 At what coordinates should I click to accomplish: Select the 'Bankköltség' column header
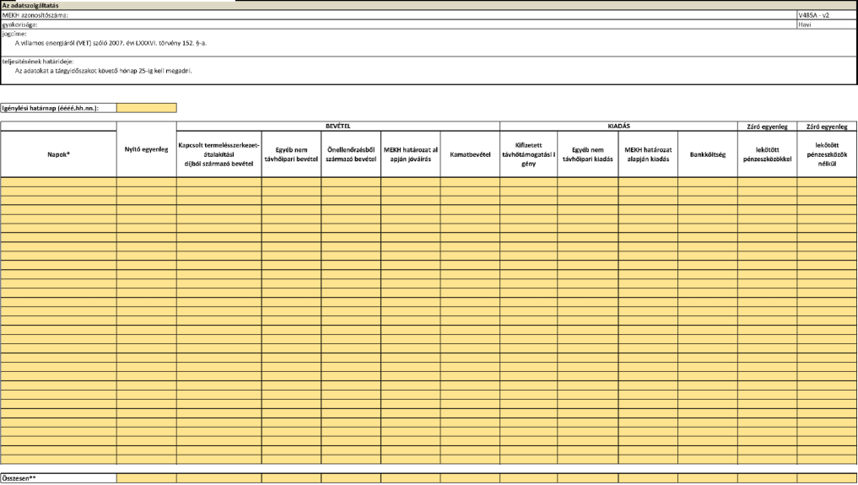click(x=707, y=154)
